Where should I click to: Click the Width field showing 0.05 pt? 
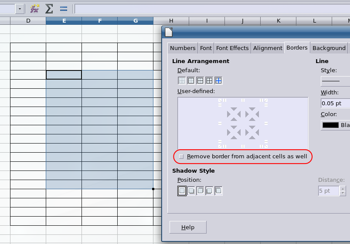coord(335,104)
